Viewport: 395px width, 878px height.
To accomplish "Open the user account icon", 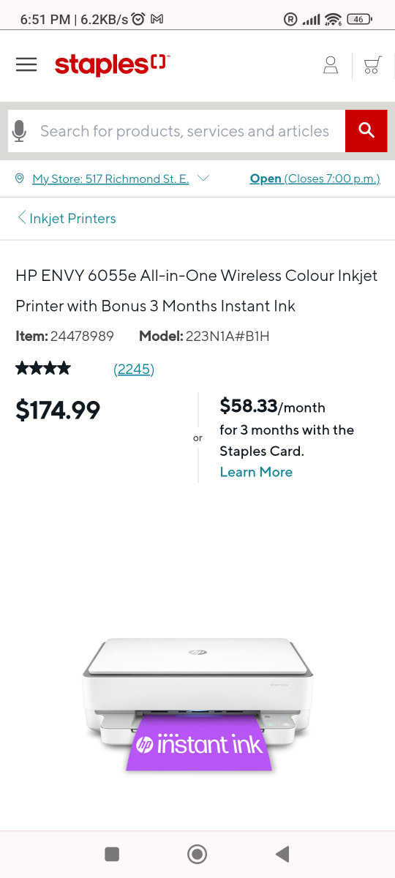I will (x=331, y=65).
